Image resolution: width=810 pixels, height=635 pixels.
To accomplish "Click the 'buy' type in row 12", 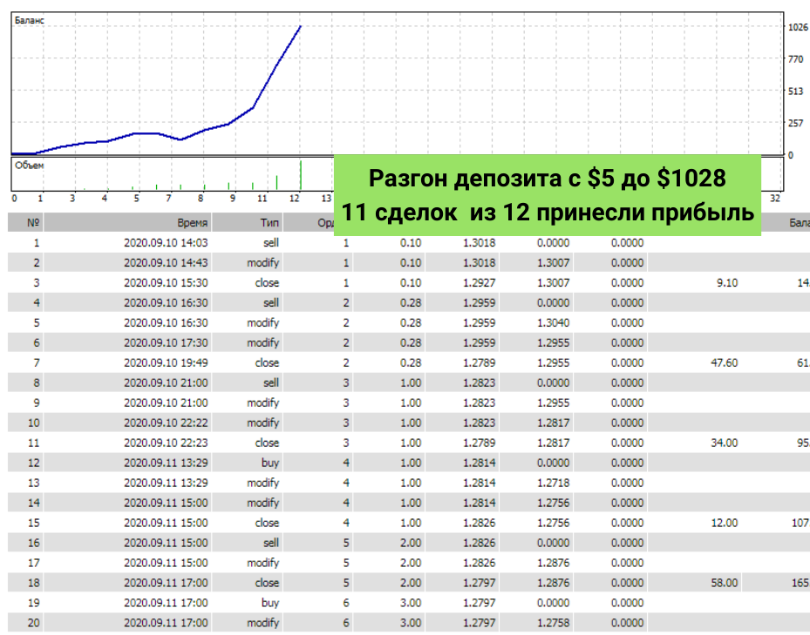I will tap(270, 463).
